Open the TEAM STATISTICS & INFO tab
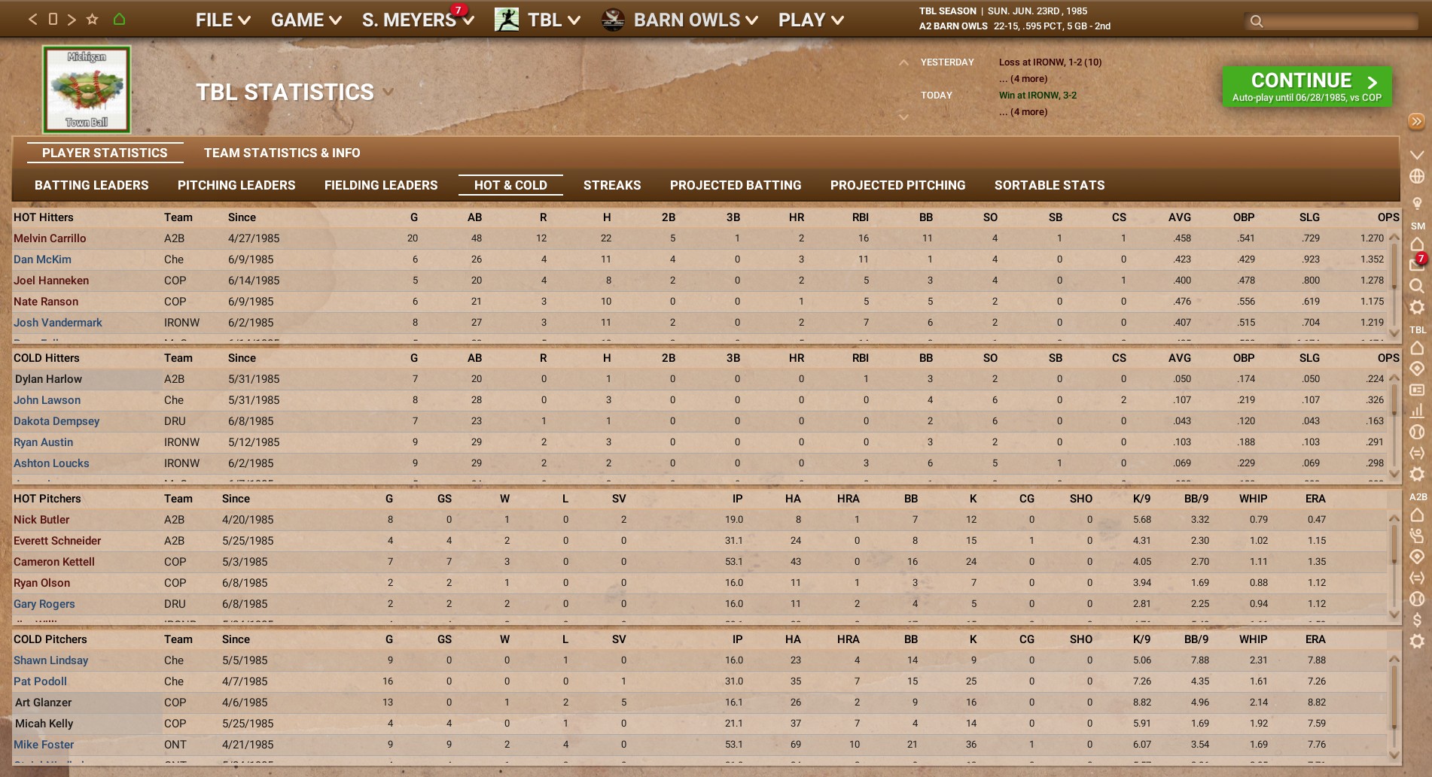1432x777 pixels. pyautogui.click(x=282, y=153)
